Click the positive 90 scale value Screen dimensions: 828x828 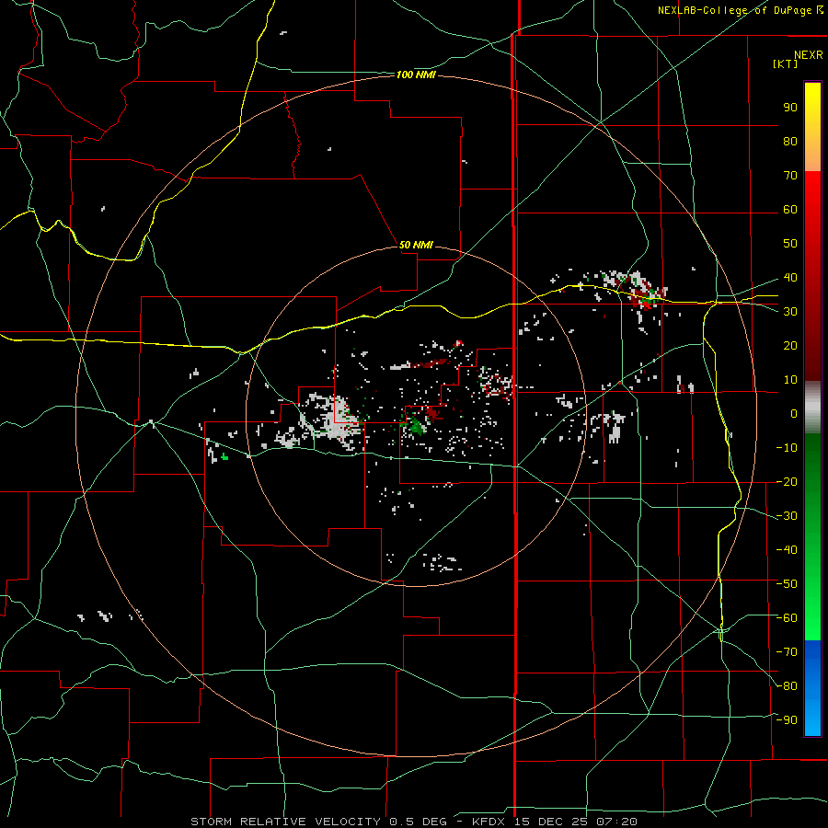click(x=790, y=108)
